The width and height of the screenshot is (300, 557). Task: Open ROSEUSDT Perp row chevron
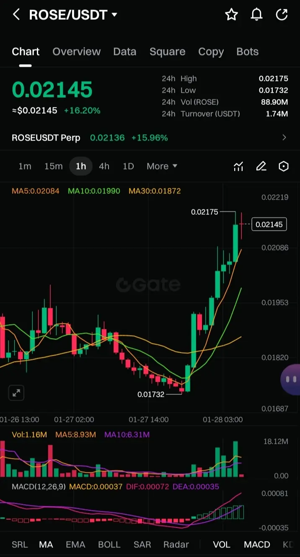284,138
